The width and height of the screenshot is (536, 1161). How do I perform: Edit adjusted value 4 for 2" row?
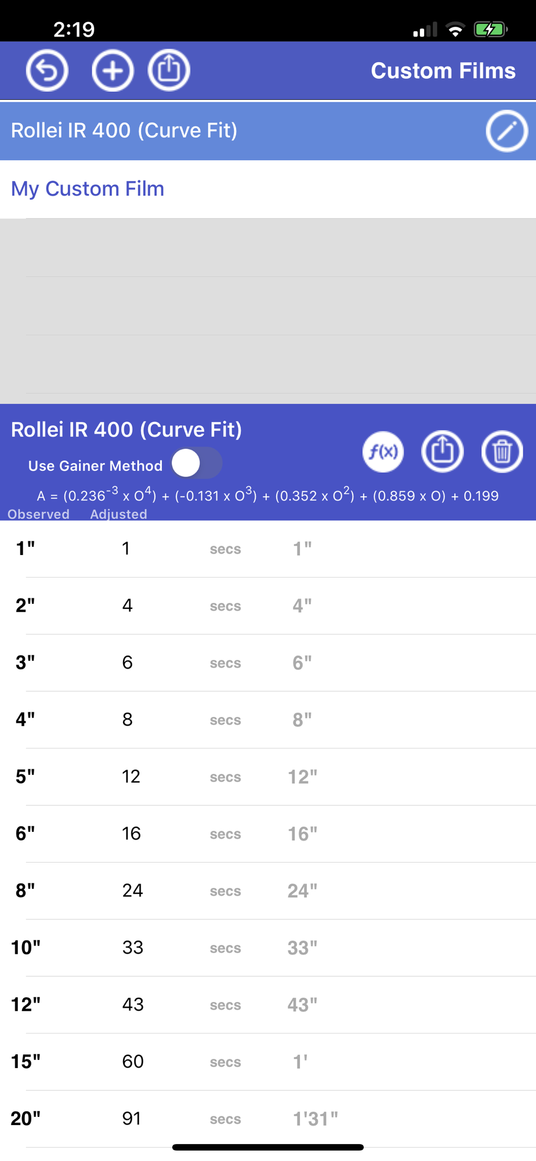[128, 605]
